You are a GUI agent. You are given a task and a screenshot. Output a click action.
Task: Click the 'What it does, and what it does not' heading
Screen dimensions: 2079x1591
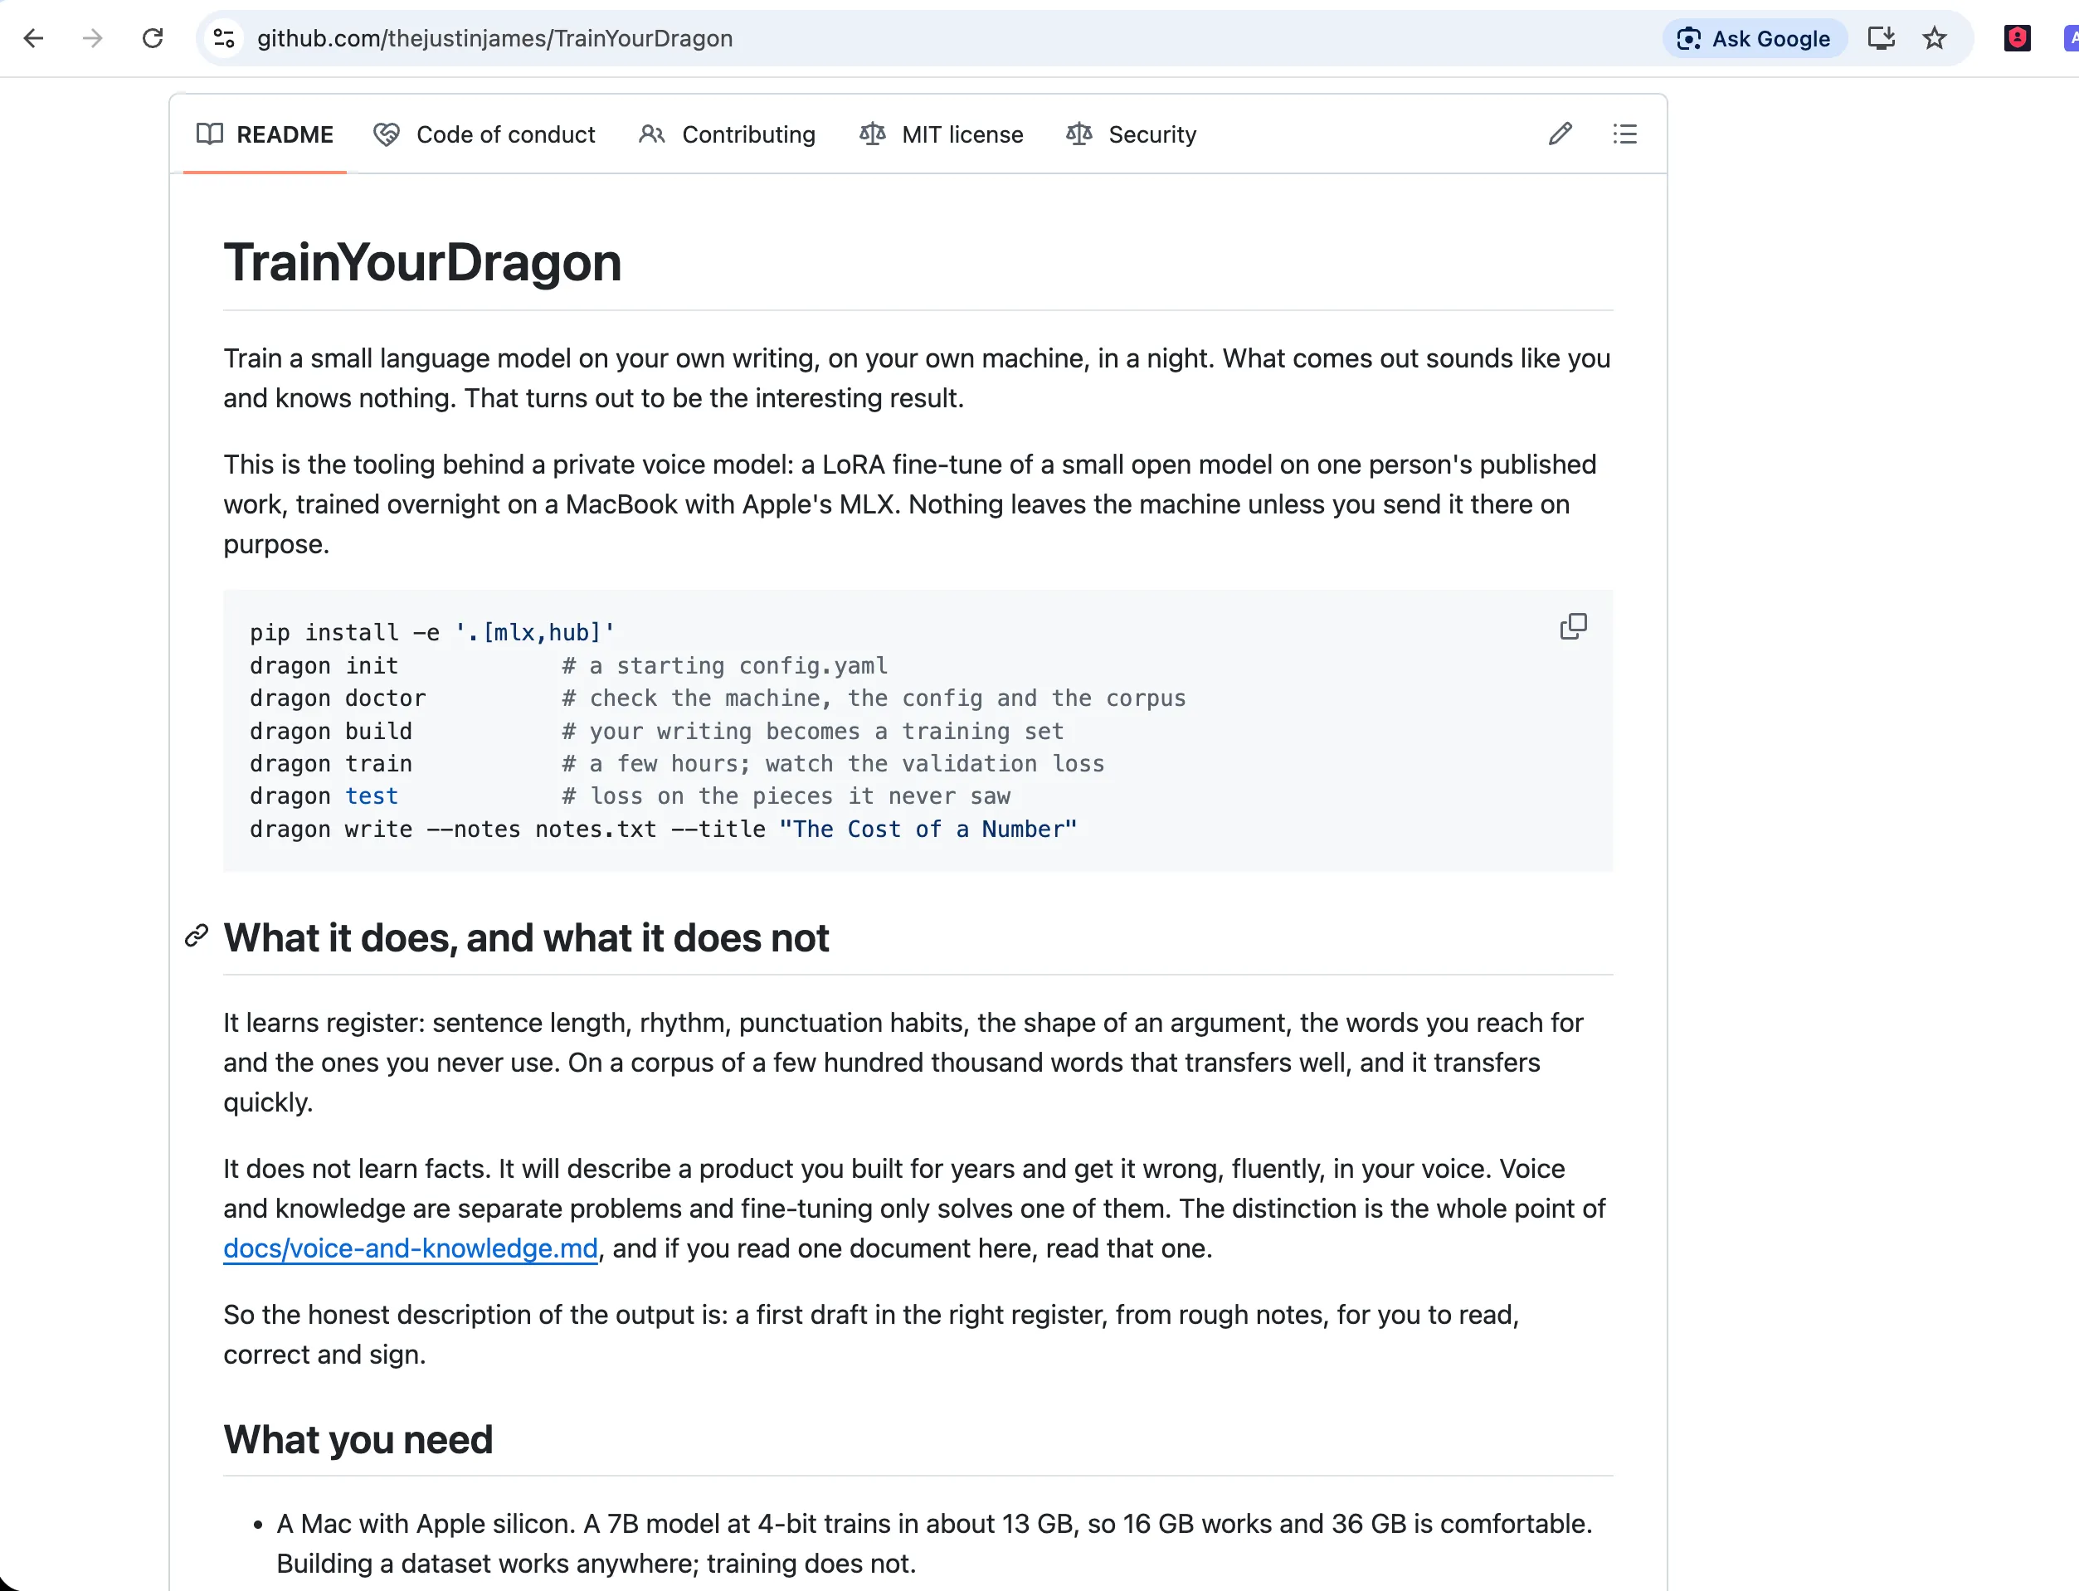[526, 937]
